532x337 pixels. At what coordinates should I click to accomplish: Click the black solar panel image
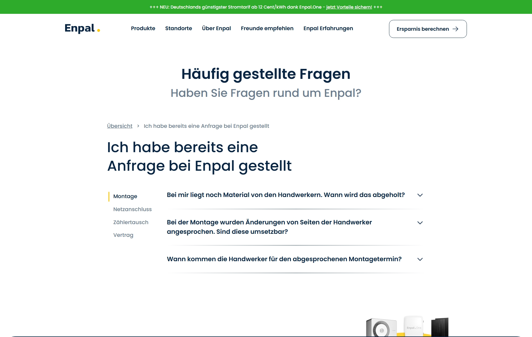(440, 327)
